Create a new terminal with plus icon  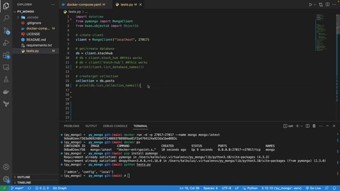coord(297,126)
